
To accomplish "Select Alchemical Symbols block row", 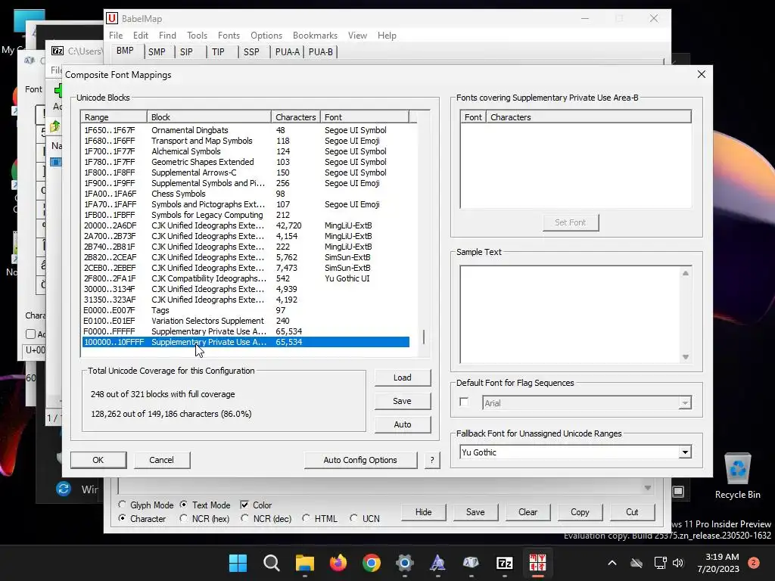I will tap(246, 151).
